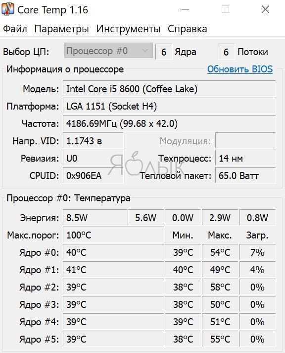Click the disabled maximize window button
The image size is (285, 353).
[x=225, y=9]
